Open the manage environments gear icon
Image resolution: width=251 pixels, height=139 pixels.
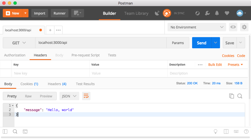click(244, 27)
